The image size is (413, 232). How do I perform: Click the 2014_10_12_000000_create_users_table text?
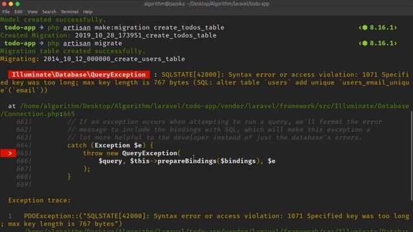tap(114, 59)
